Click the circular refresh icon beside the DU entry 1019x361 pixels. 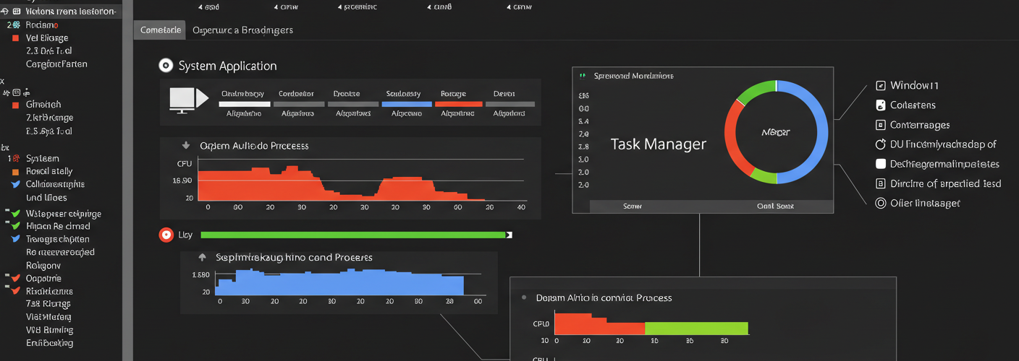880,144
